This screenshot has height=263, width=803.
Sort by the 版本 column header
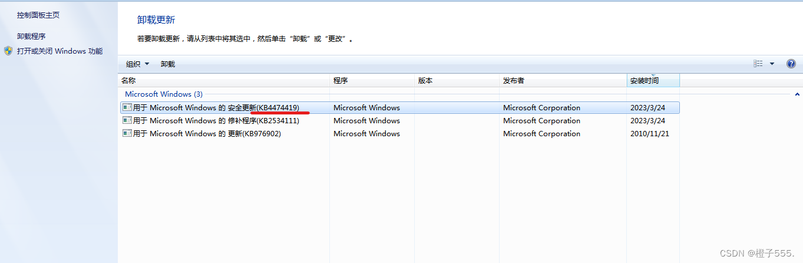tap(457, 80)
